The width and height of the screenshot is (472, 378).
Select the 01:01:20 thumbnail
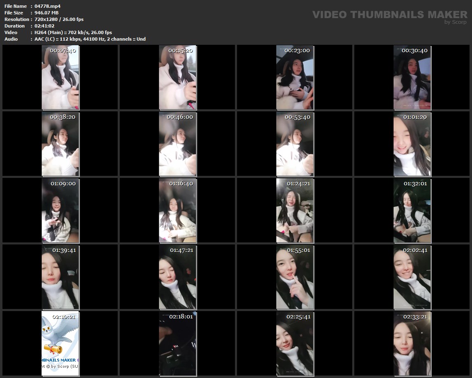412,144
